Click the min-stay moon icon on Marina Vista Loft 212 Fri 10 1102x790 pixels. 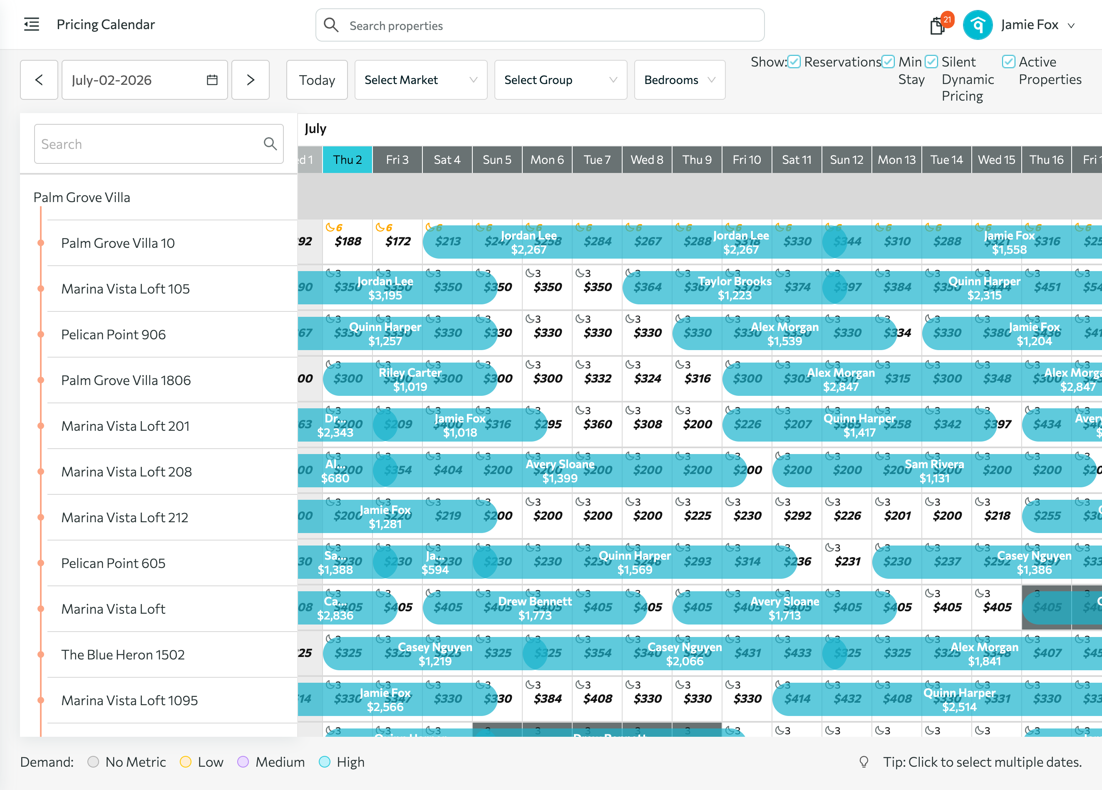(730, 501)
